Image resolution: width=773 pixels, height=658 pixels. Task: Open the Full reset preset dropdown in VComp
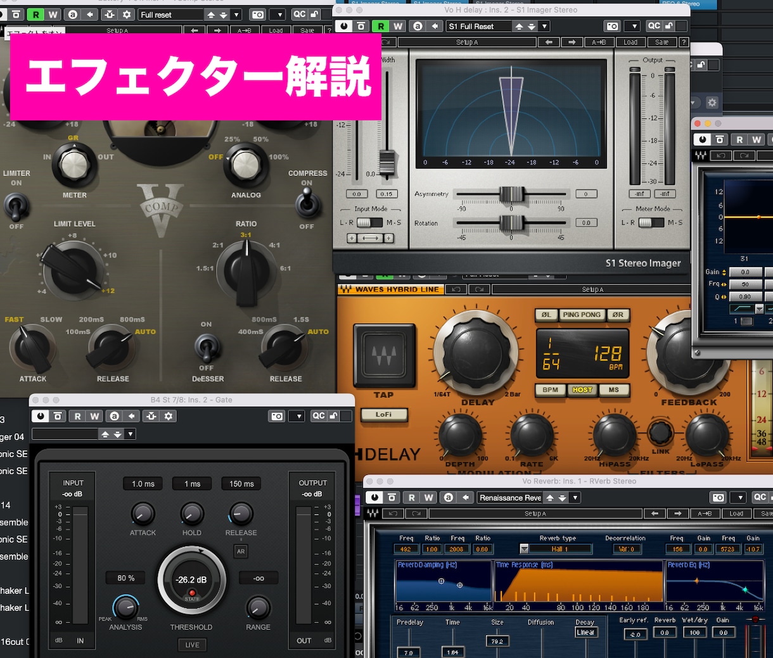tap(236, 14)
